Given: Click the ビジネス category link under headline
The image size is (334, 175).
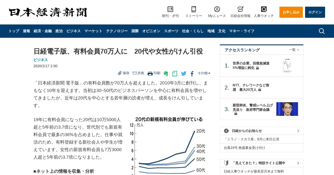Looking at the screenshot, I should click(x=41, y=60).
